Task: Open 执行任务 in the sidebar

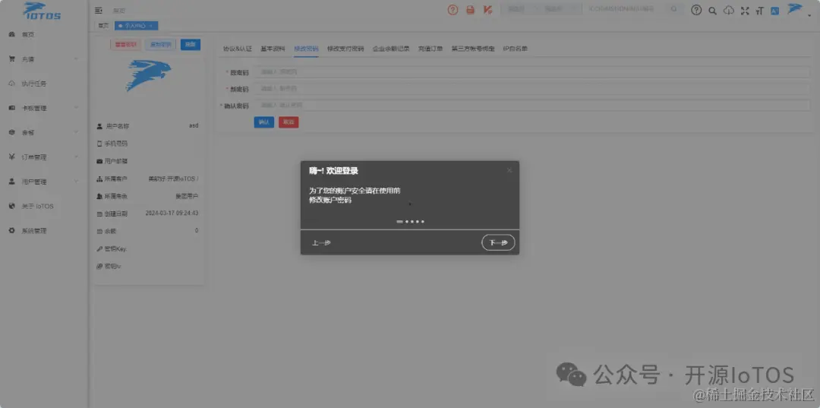Action: 44,84
